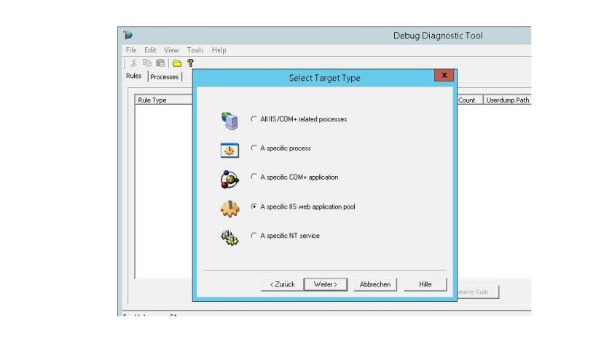Click the Userdump Path column header

click(507, 100)
